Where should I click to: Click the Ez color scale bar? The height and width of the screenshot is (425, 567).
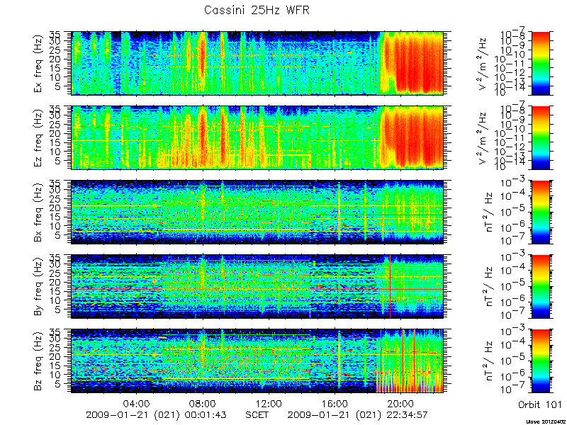point(540,137)
